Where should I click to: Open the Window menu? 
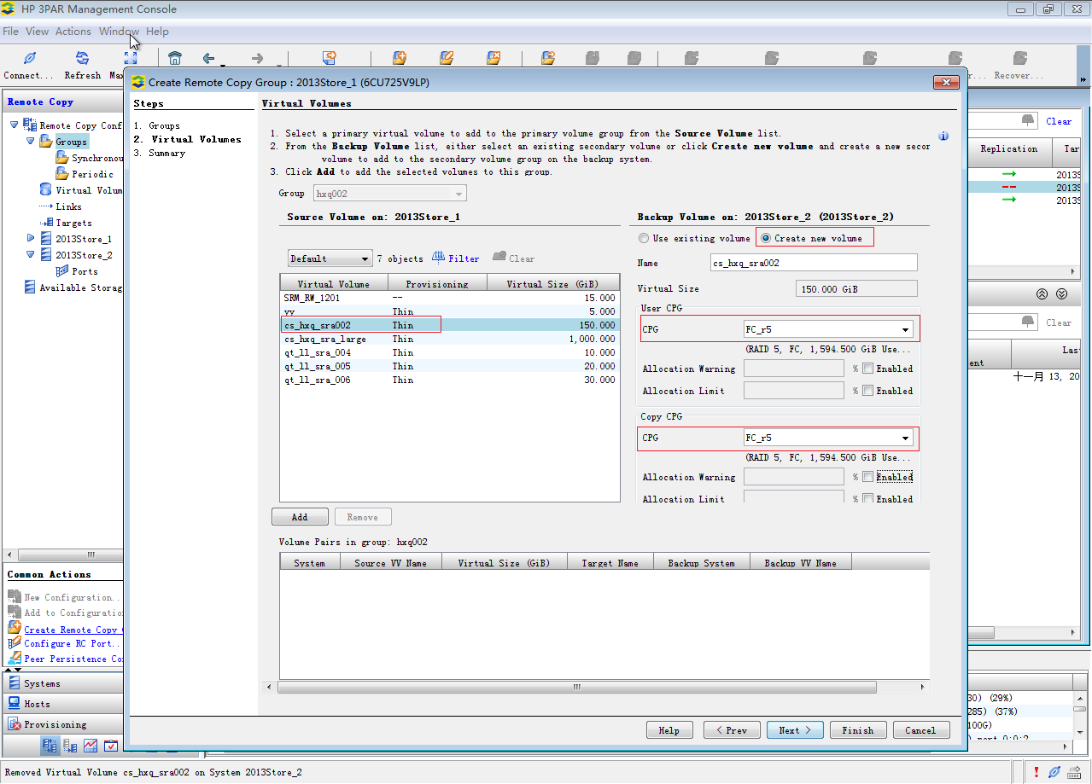[x=118, y=32]
